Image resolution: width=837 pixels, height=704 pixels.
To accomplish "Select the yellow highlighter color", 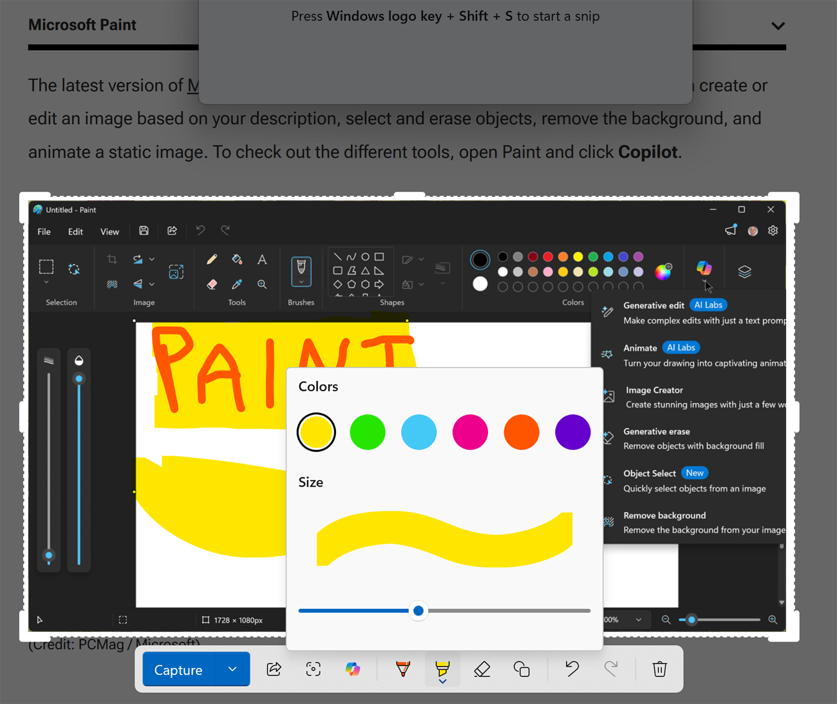I will (316, 432).
